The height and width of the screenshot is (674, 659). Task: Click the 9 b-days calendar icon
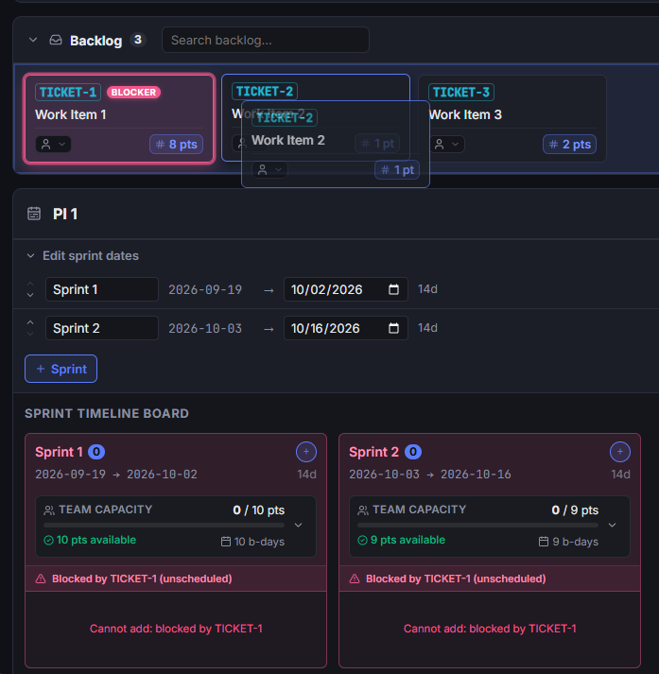[544, 542]
